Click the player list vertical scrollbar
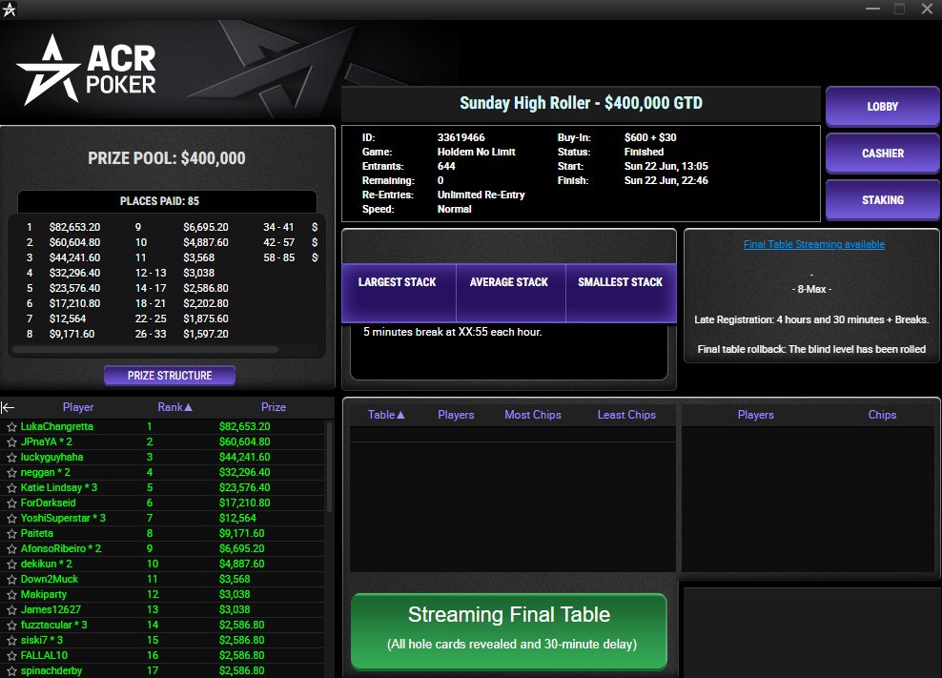Screen dimensions: 942x678 coord(329,466)
